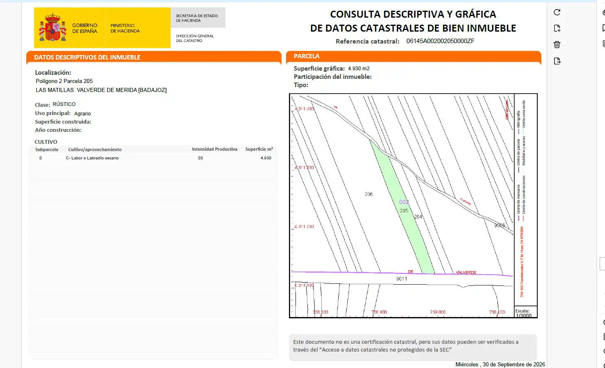605x368 pixels.
Task: Click the rotate page icon
Action: 557,12
